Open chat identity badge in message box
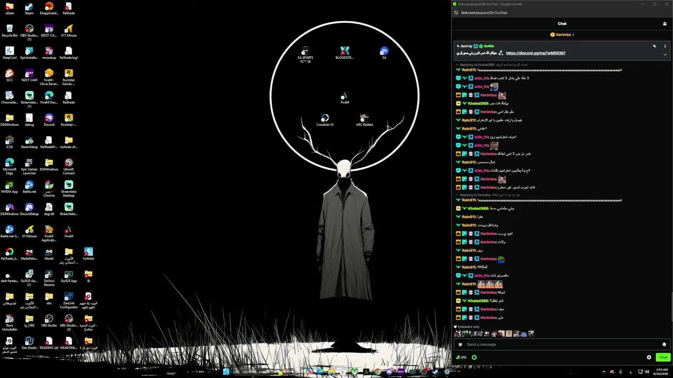The height and width of the screenshot is (378, 673). click(461, 344)
